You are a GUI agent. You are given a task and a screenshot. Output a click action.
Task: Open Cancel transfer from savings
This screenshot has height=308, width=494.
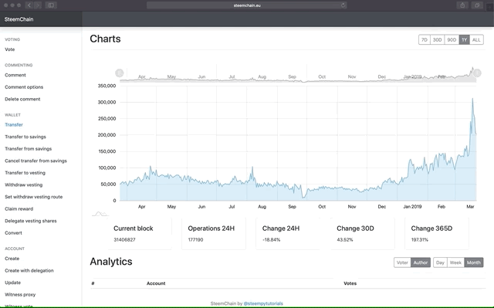click(x=36, y=161)
